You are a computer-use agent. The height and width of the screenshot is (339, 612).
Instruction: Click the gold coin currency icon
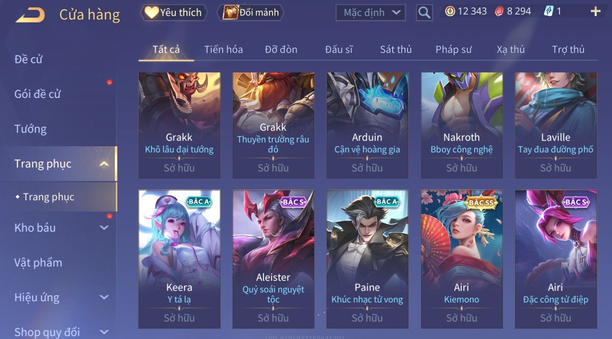pyautogui.click(x=450, y=11)
